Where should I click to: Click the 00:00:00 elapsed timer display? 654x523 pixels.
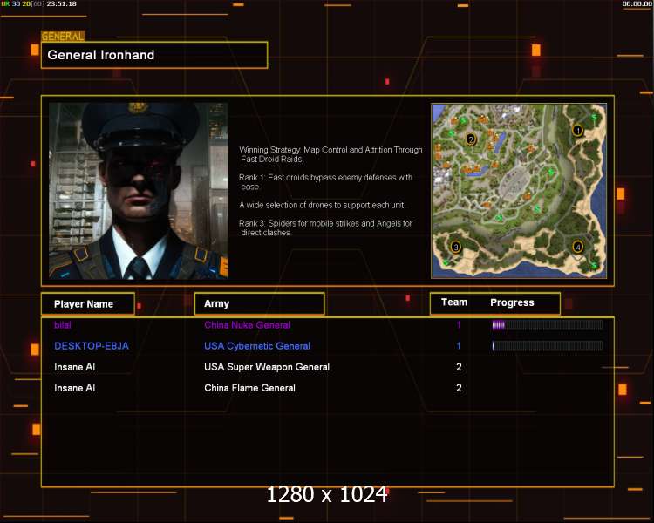[x=637, y=3]
